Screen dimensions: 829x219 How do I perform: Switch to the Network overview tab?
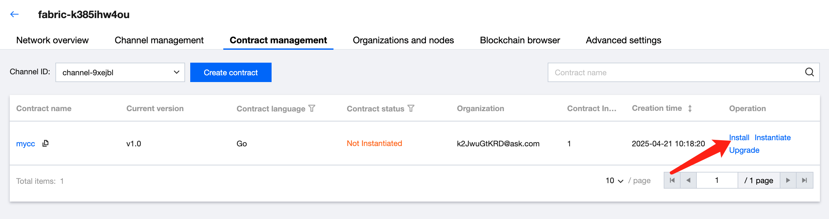point(52,40)
